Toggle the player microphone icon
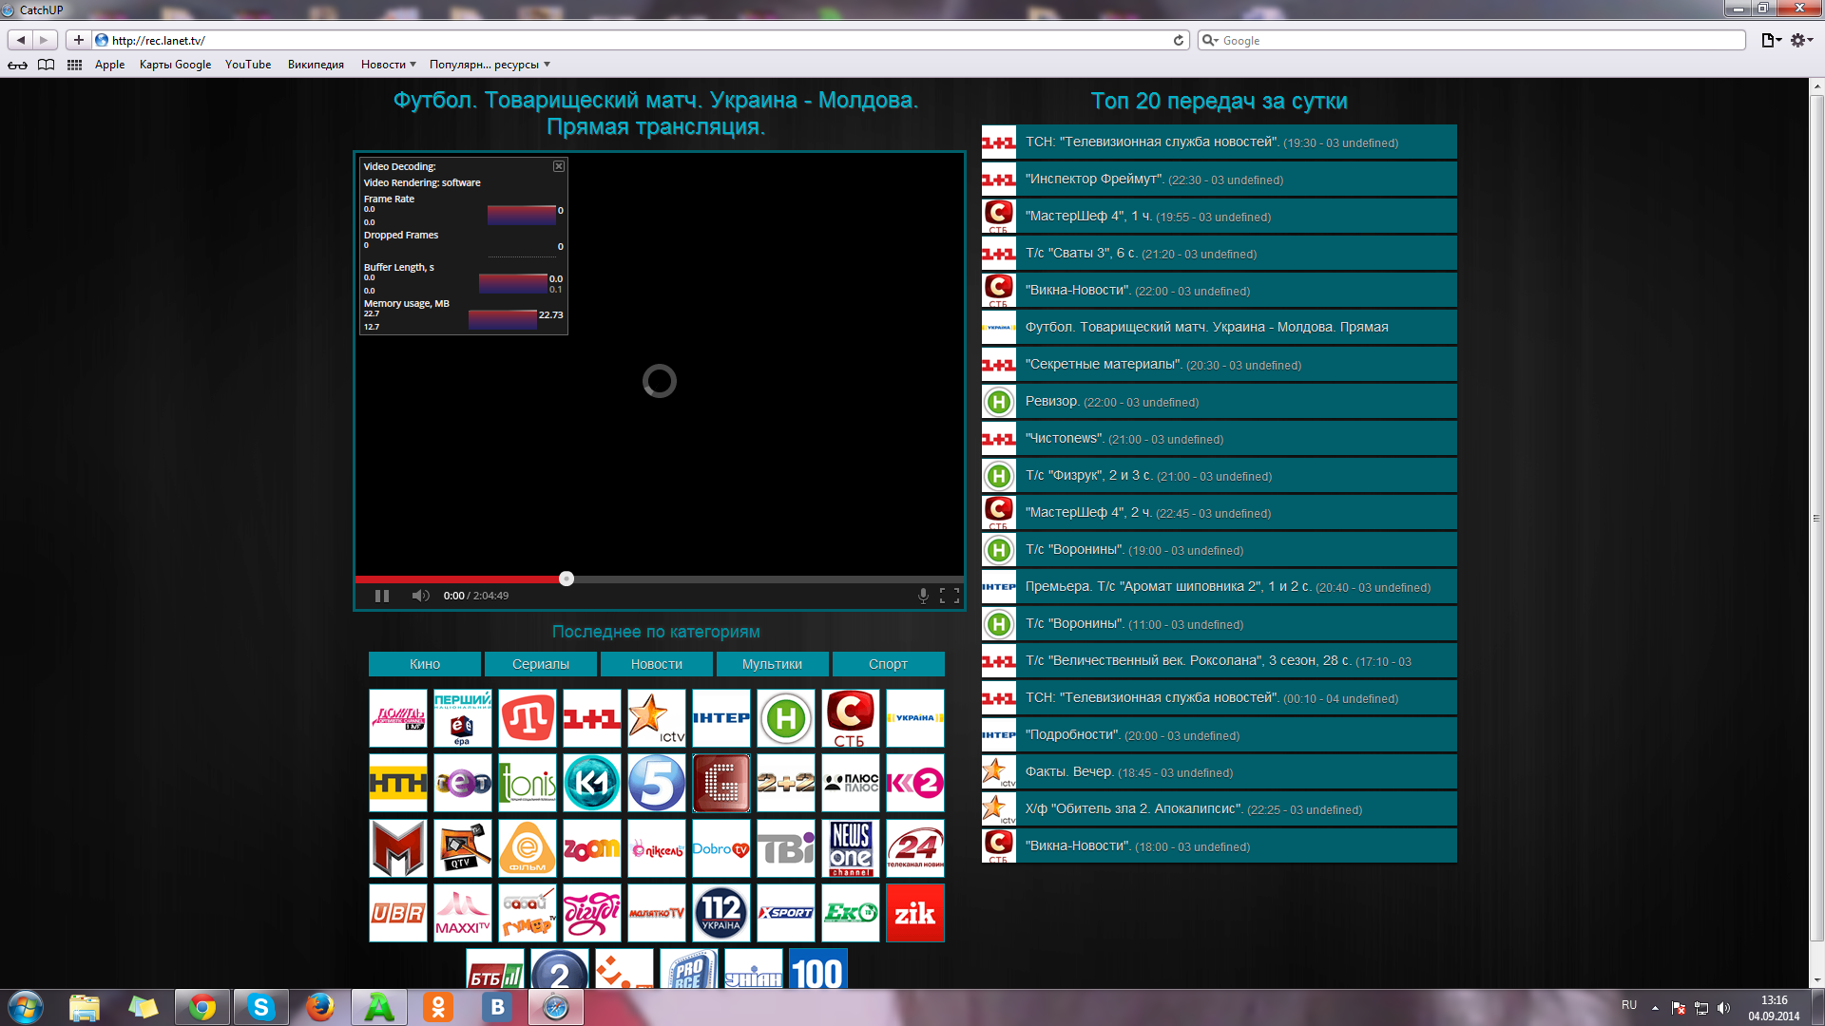Image resolution: width=1825 pixels, height=1026 pixels. click(x=922, y=596)
